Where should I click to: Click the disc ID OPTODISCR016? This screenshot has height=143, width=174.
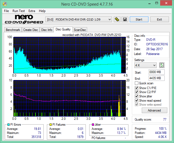pyautogui.click(x=157, y=44)
